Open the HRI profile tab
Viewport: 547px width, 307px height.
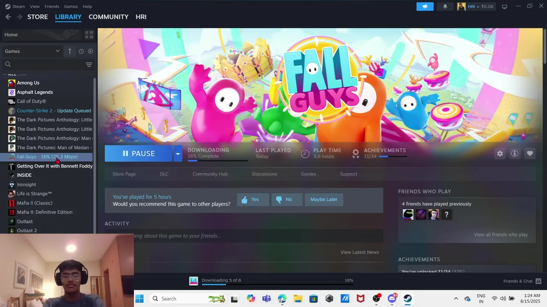point(141,17)
